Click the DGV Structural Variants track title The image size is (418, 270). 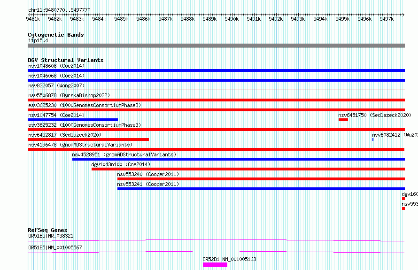click(66, 60)
